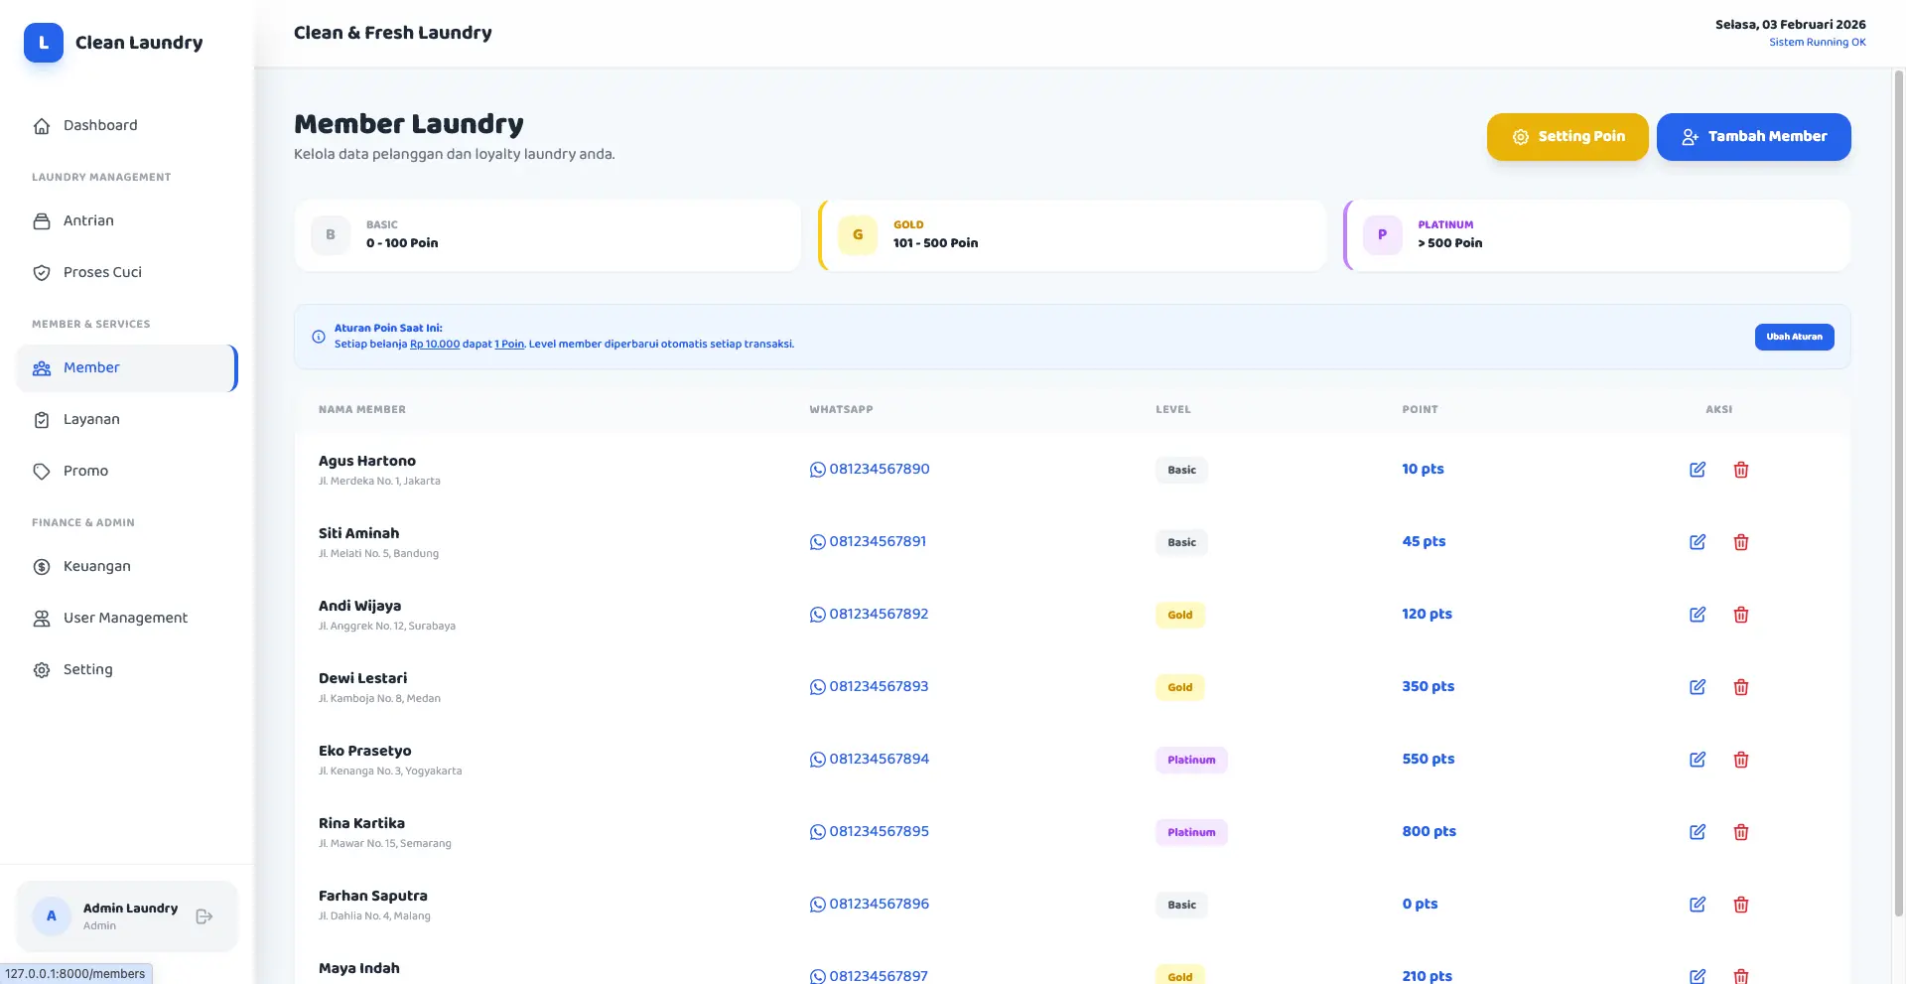This screenshot has width=1906, height=984.
Task: Click the Ubah Aturan button
Action: [1794, 337]
